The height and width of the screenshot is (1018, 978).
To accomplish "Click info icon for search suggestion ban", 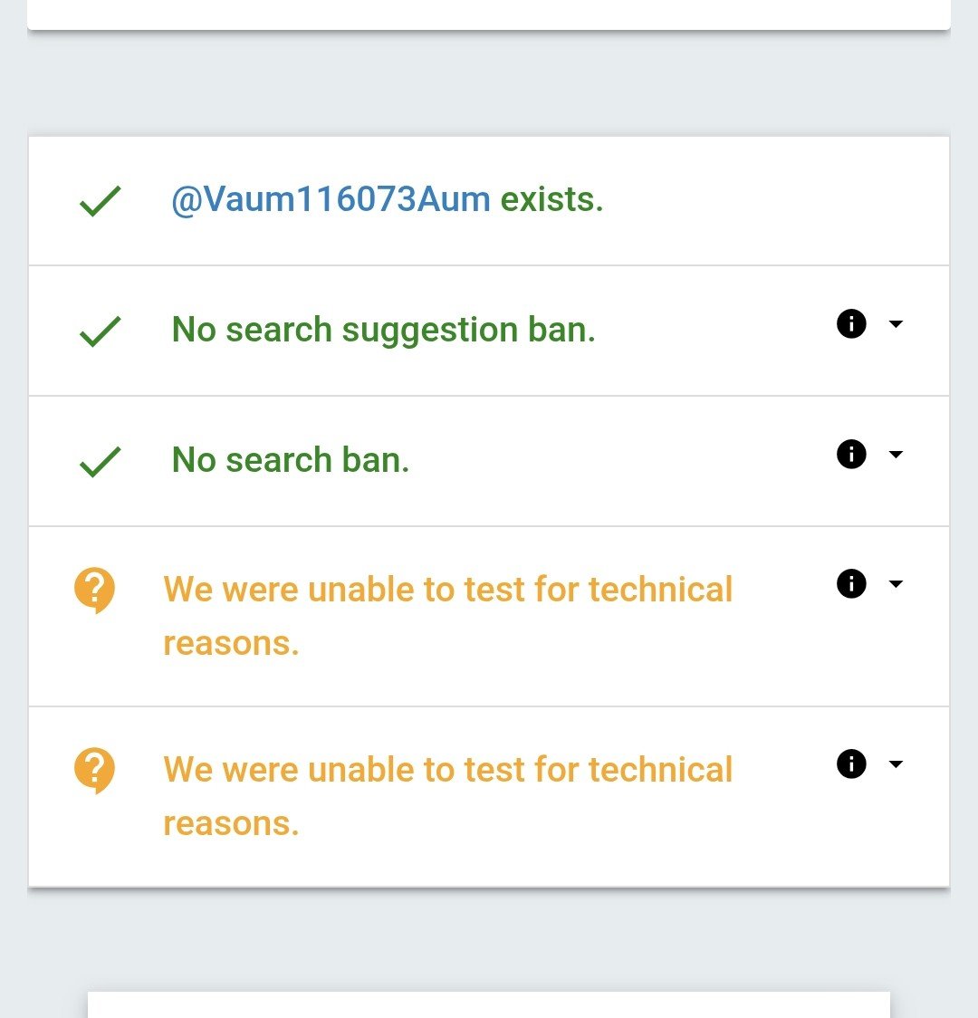I will coord(851,323).
